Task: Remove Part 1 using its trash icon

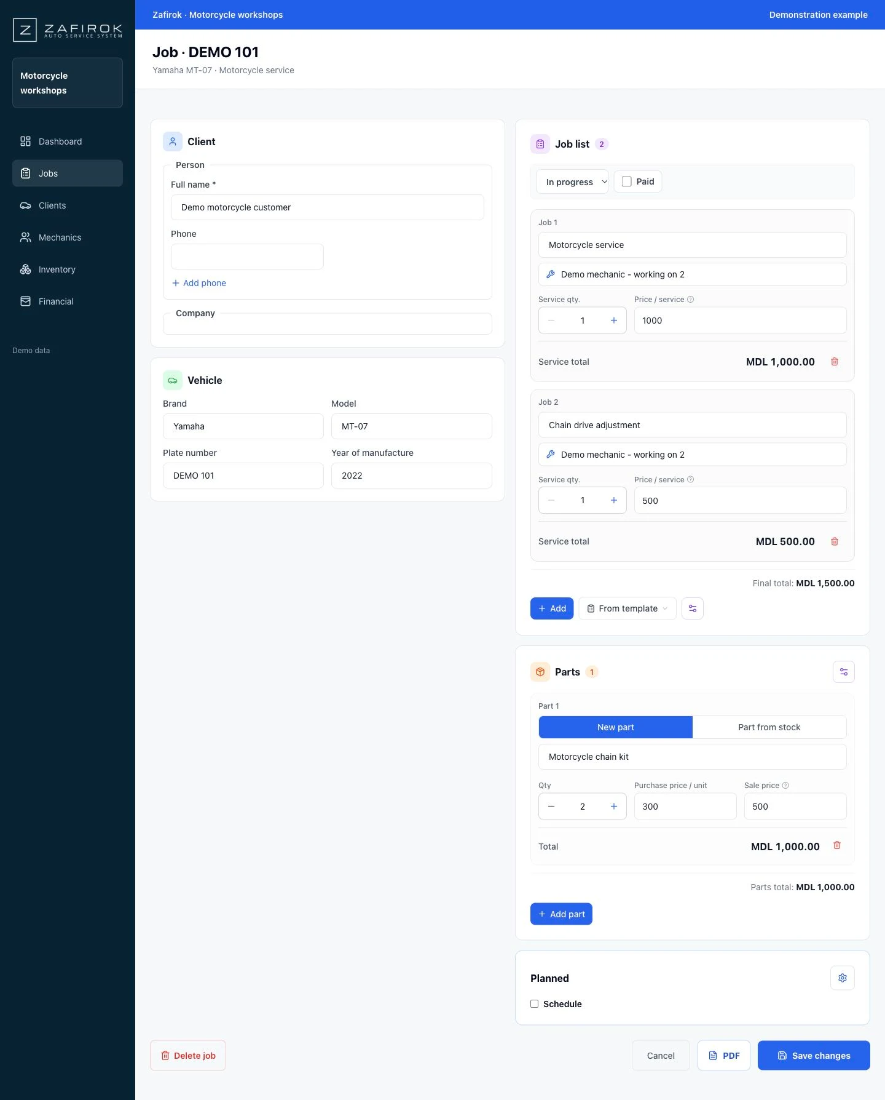Action: pos(836,845)
